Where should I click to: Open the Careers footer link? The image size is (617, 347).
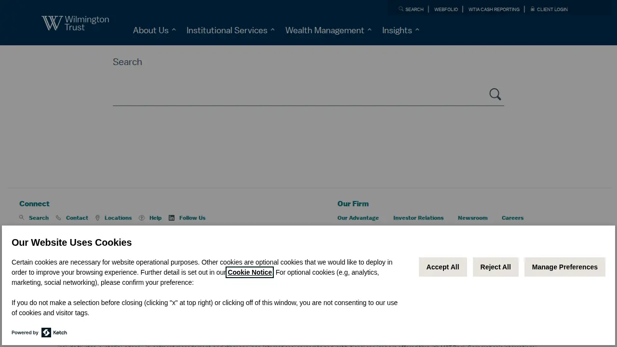(x=512, y=218)
